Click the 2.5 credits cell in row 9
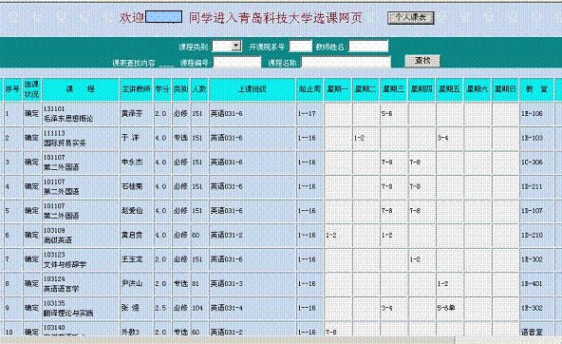 pyautogui.click(x=160, y=308)
